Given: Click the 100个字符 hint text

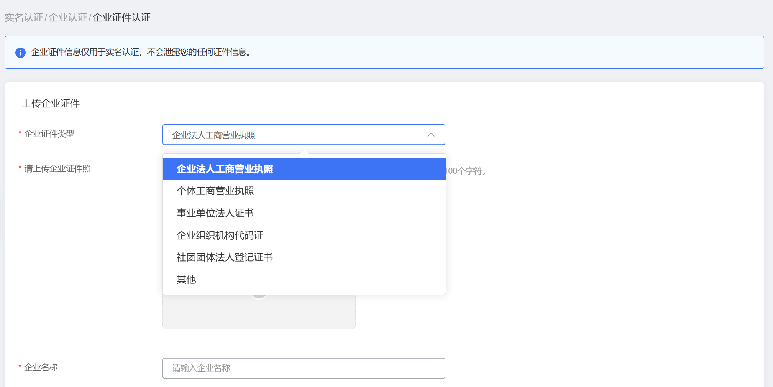Looking at the screenshot, I should point(467,171).
